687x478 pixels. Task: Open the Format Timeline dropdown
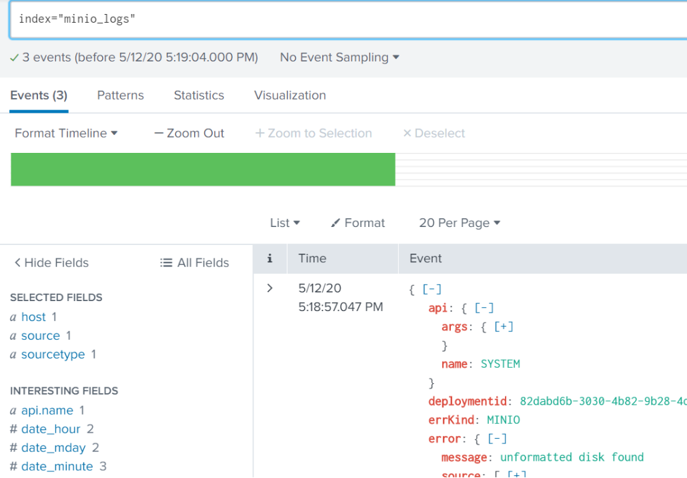66,134
